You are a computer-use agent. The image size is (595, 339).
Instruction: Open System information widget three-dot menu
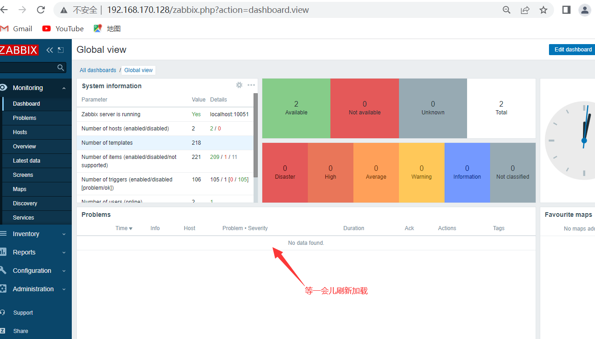click(251, 85)
